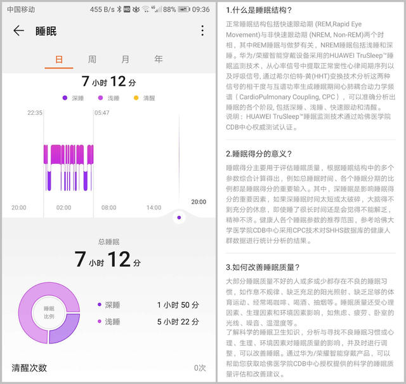Screen dimensions: 406x384
Task: Switch to the 月 (month) tab
Action: pyautogui.click(x=125, y=59)
